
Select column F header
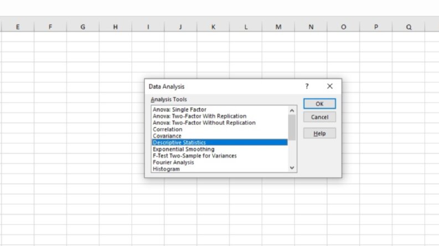pos(50,27)
